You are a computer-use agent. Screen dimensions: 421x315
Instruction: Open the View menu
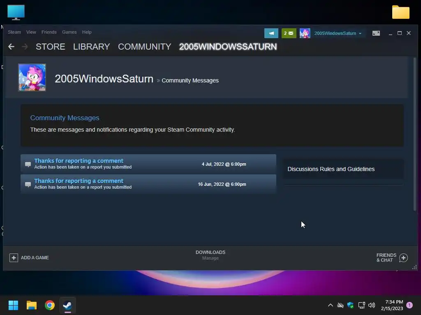point(31,32)
